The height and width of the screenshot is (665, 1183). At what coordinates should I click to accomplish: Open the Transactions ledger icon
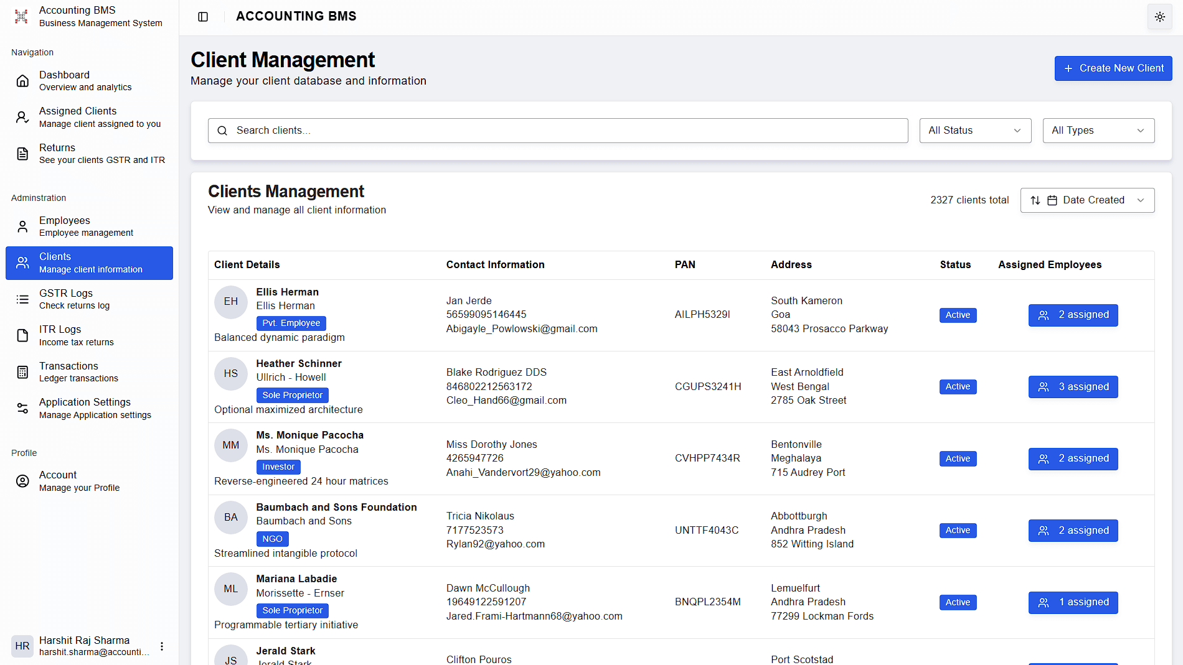22,371
